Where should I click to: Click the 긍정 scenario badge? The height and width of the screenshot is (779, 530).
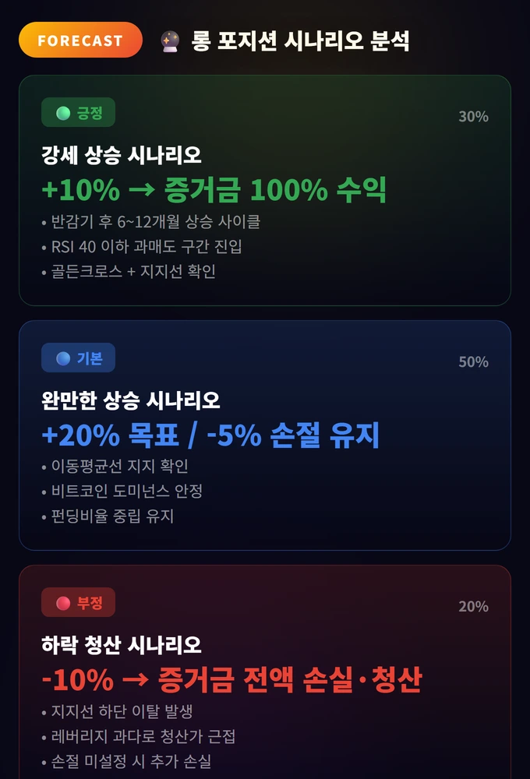click(78, 112)
